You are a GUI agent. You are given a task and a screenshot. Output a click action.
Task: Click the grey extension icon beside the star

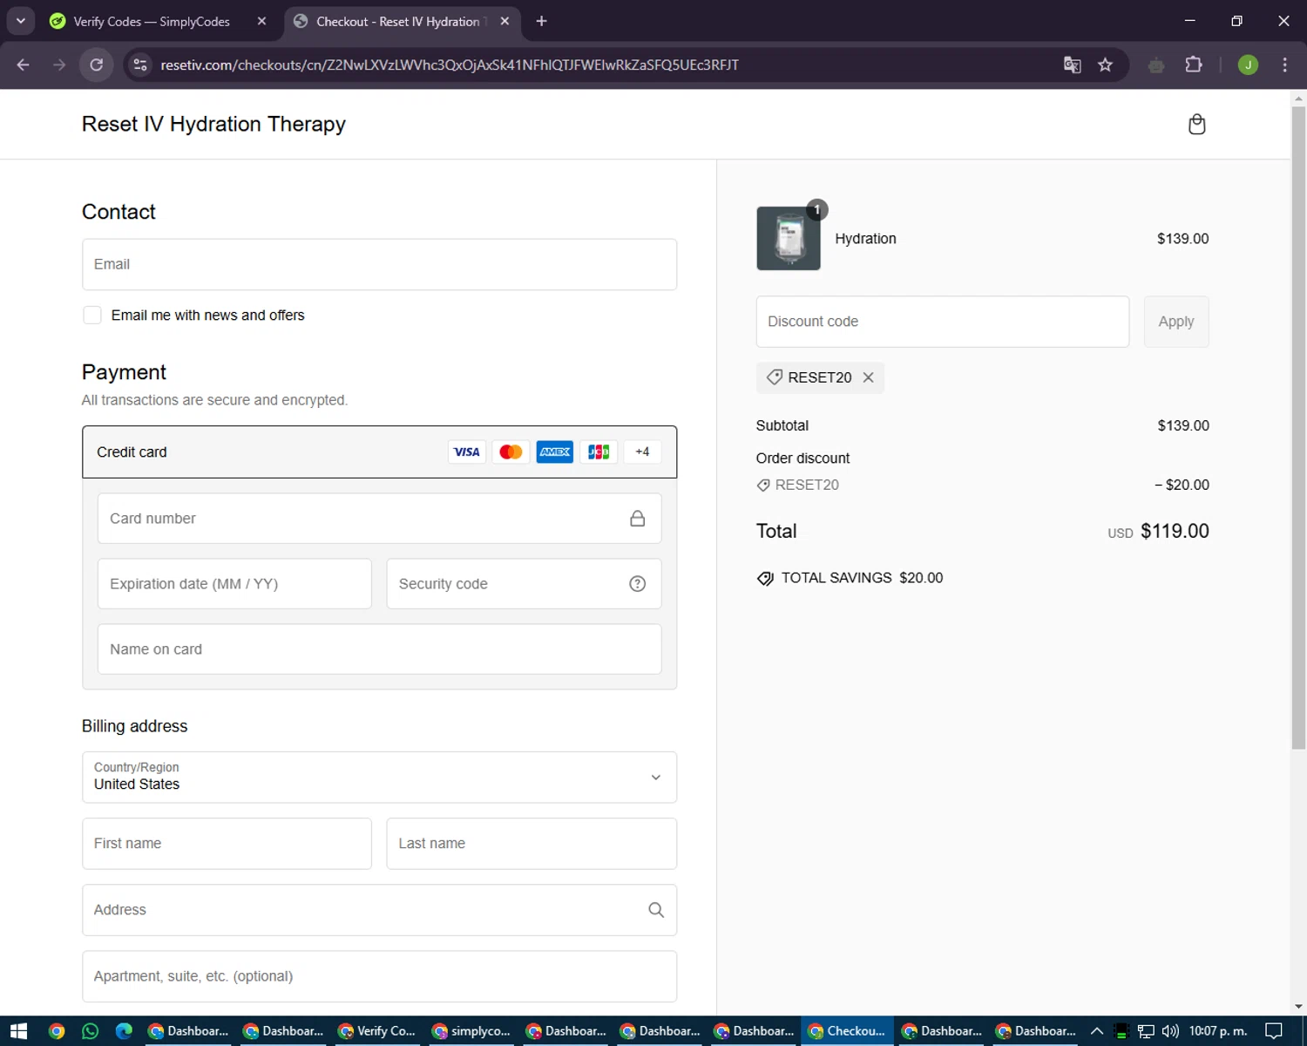[x=1156, y=65]
